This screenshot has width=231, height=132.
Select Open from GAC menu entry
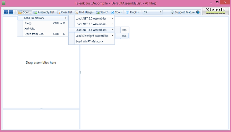tap(43, 34)
